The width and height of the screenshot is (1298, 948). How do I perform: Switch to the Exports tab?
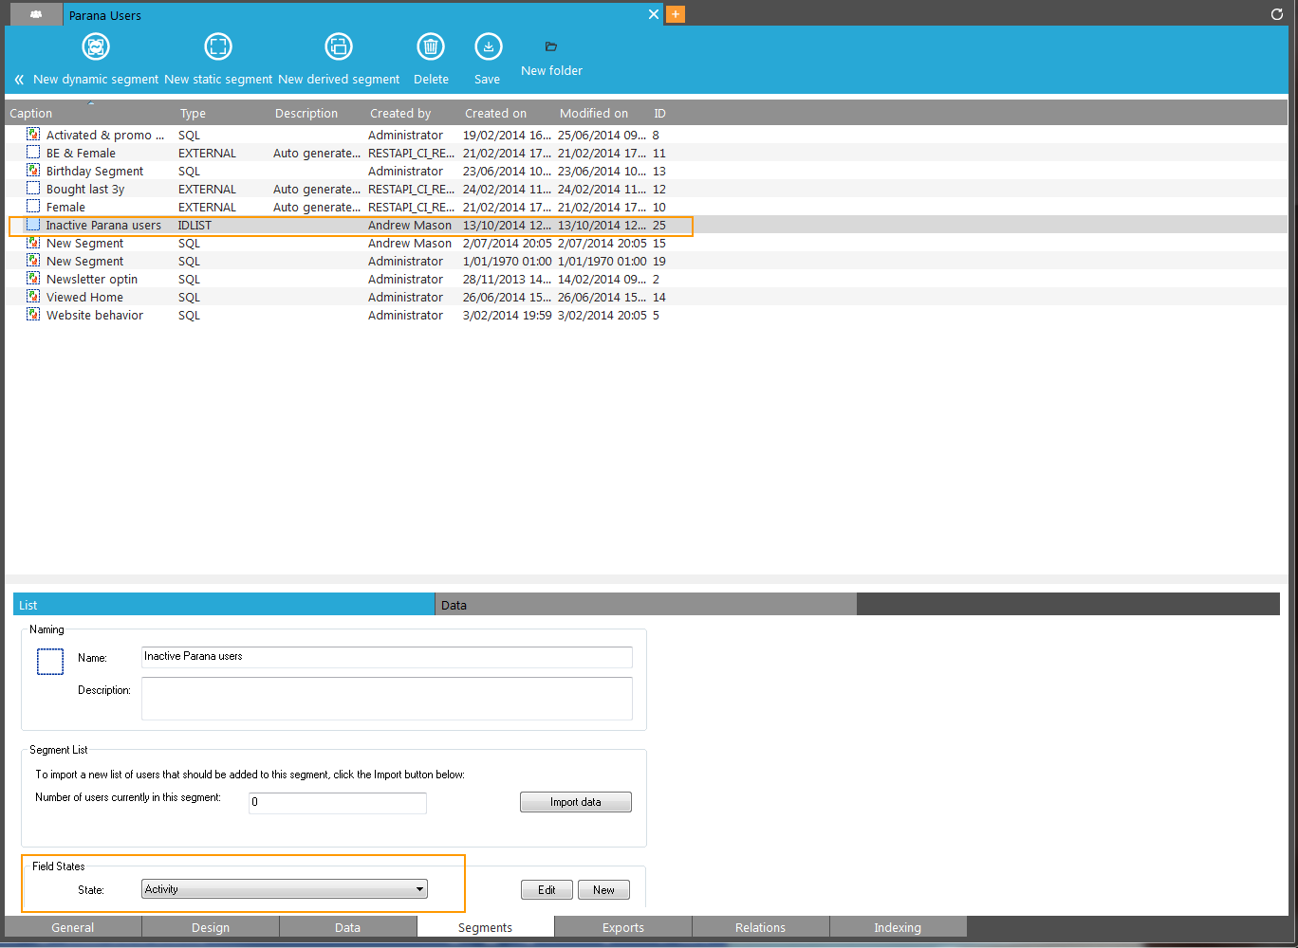click(623, 927)
